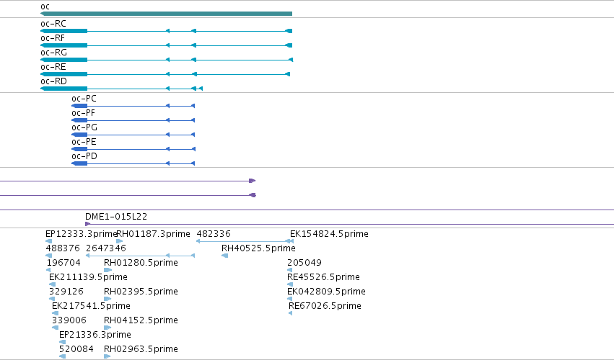Select the oc-PF protein label
This screenshot has width=614, height=360.
(x=84, y=113)
